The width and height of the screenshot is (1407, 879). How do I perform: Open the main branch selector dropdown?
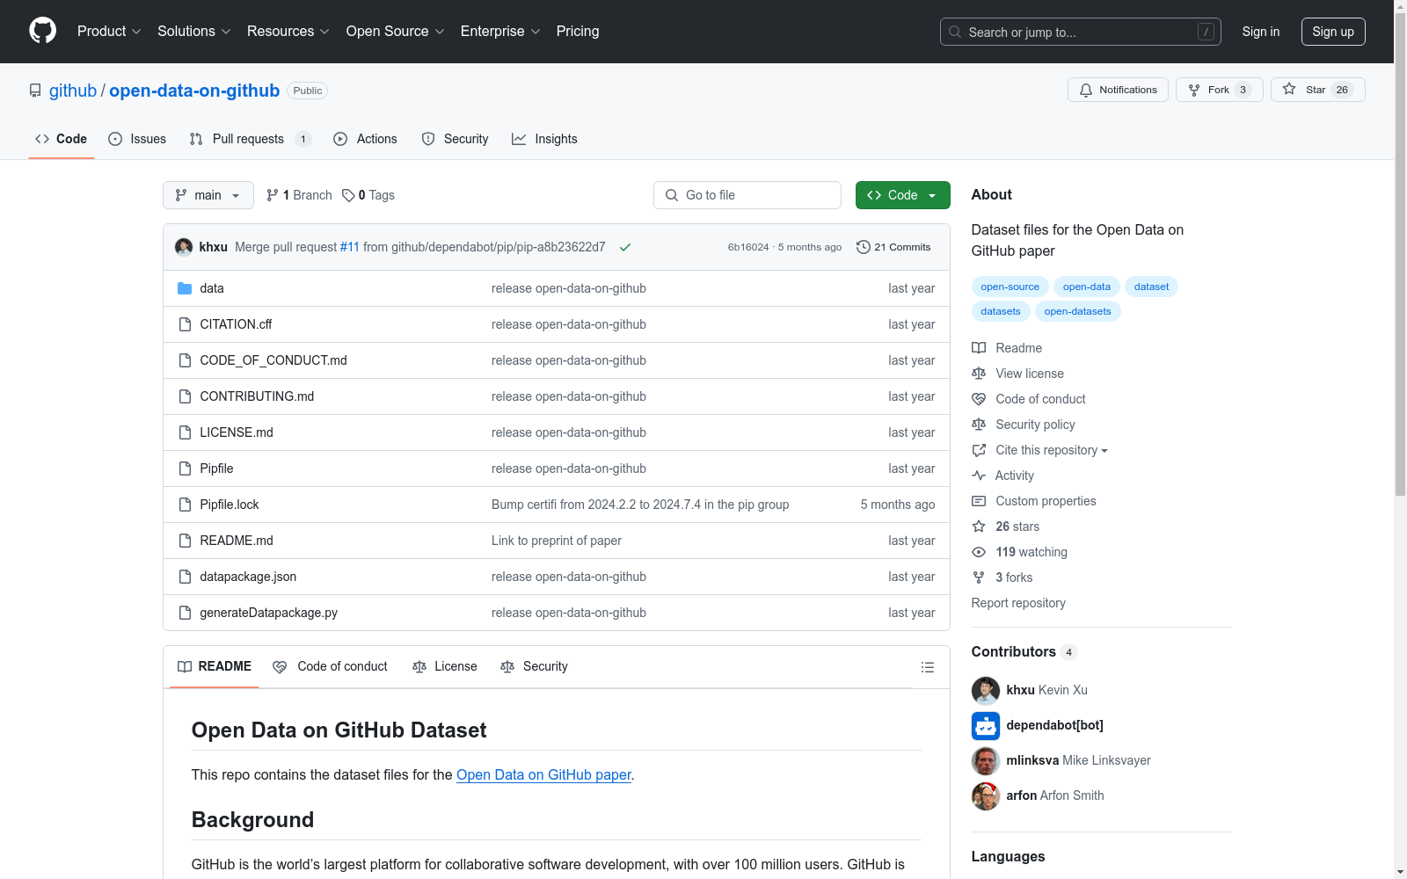[x=208, y=195]
